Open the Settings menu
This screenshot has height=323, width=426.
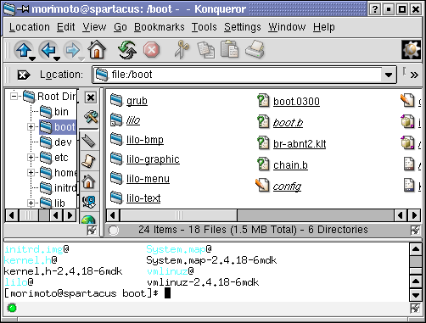[x=243, y=27]
